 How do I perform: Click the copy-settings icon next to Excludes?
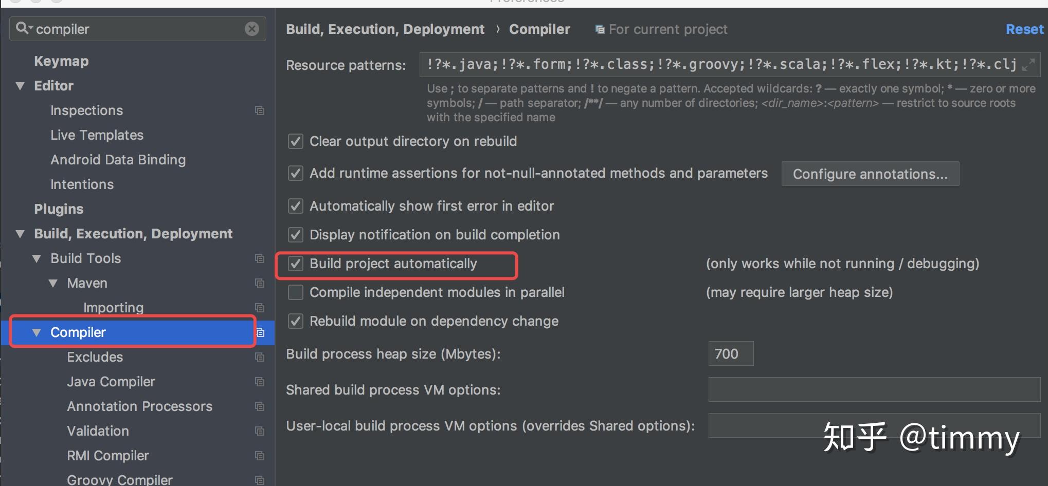click(x=260, y=357)
